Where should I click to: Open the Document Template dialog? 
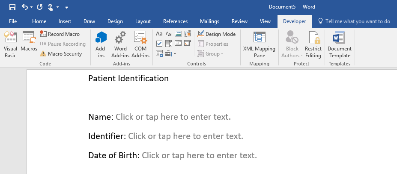click(x=339, y=45)
